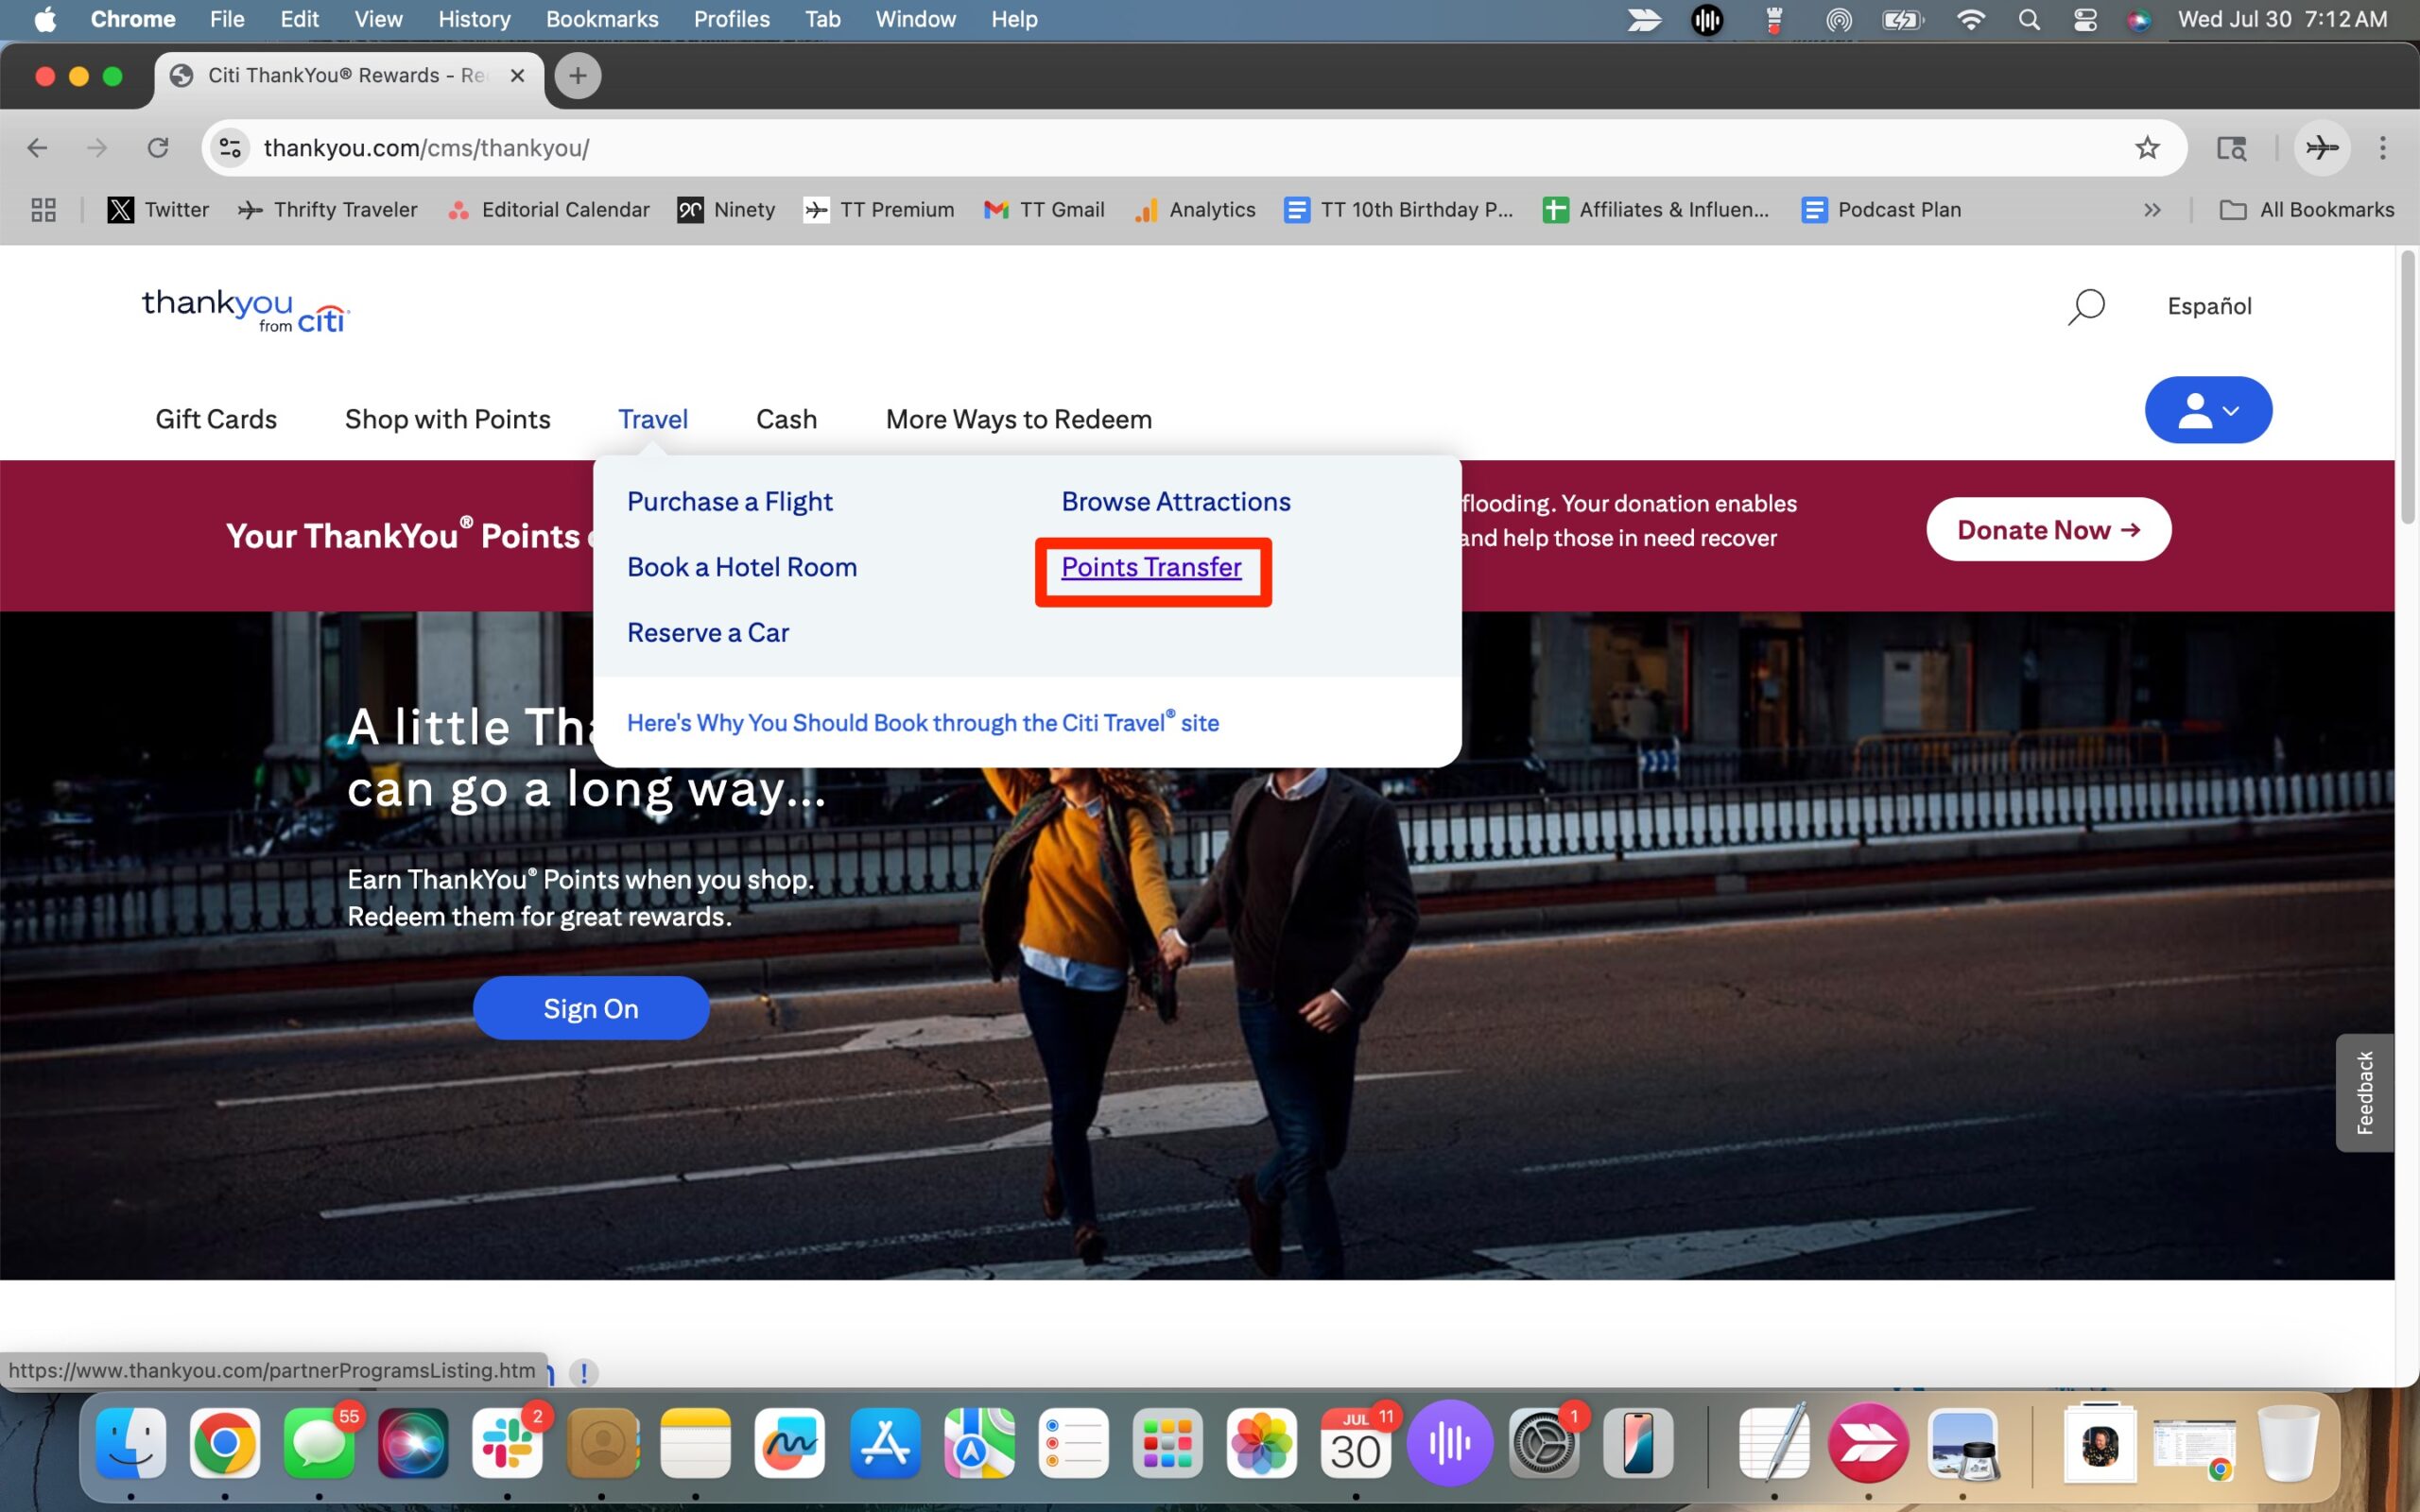The image size is (2420, 1512).
Task: Open System Settings from the Dock
Action: pyautogui.click(x=1544, y=1443)
